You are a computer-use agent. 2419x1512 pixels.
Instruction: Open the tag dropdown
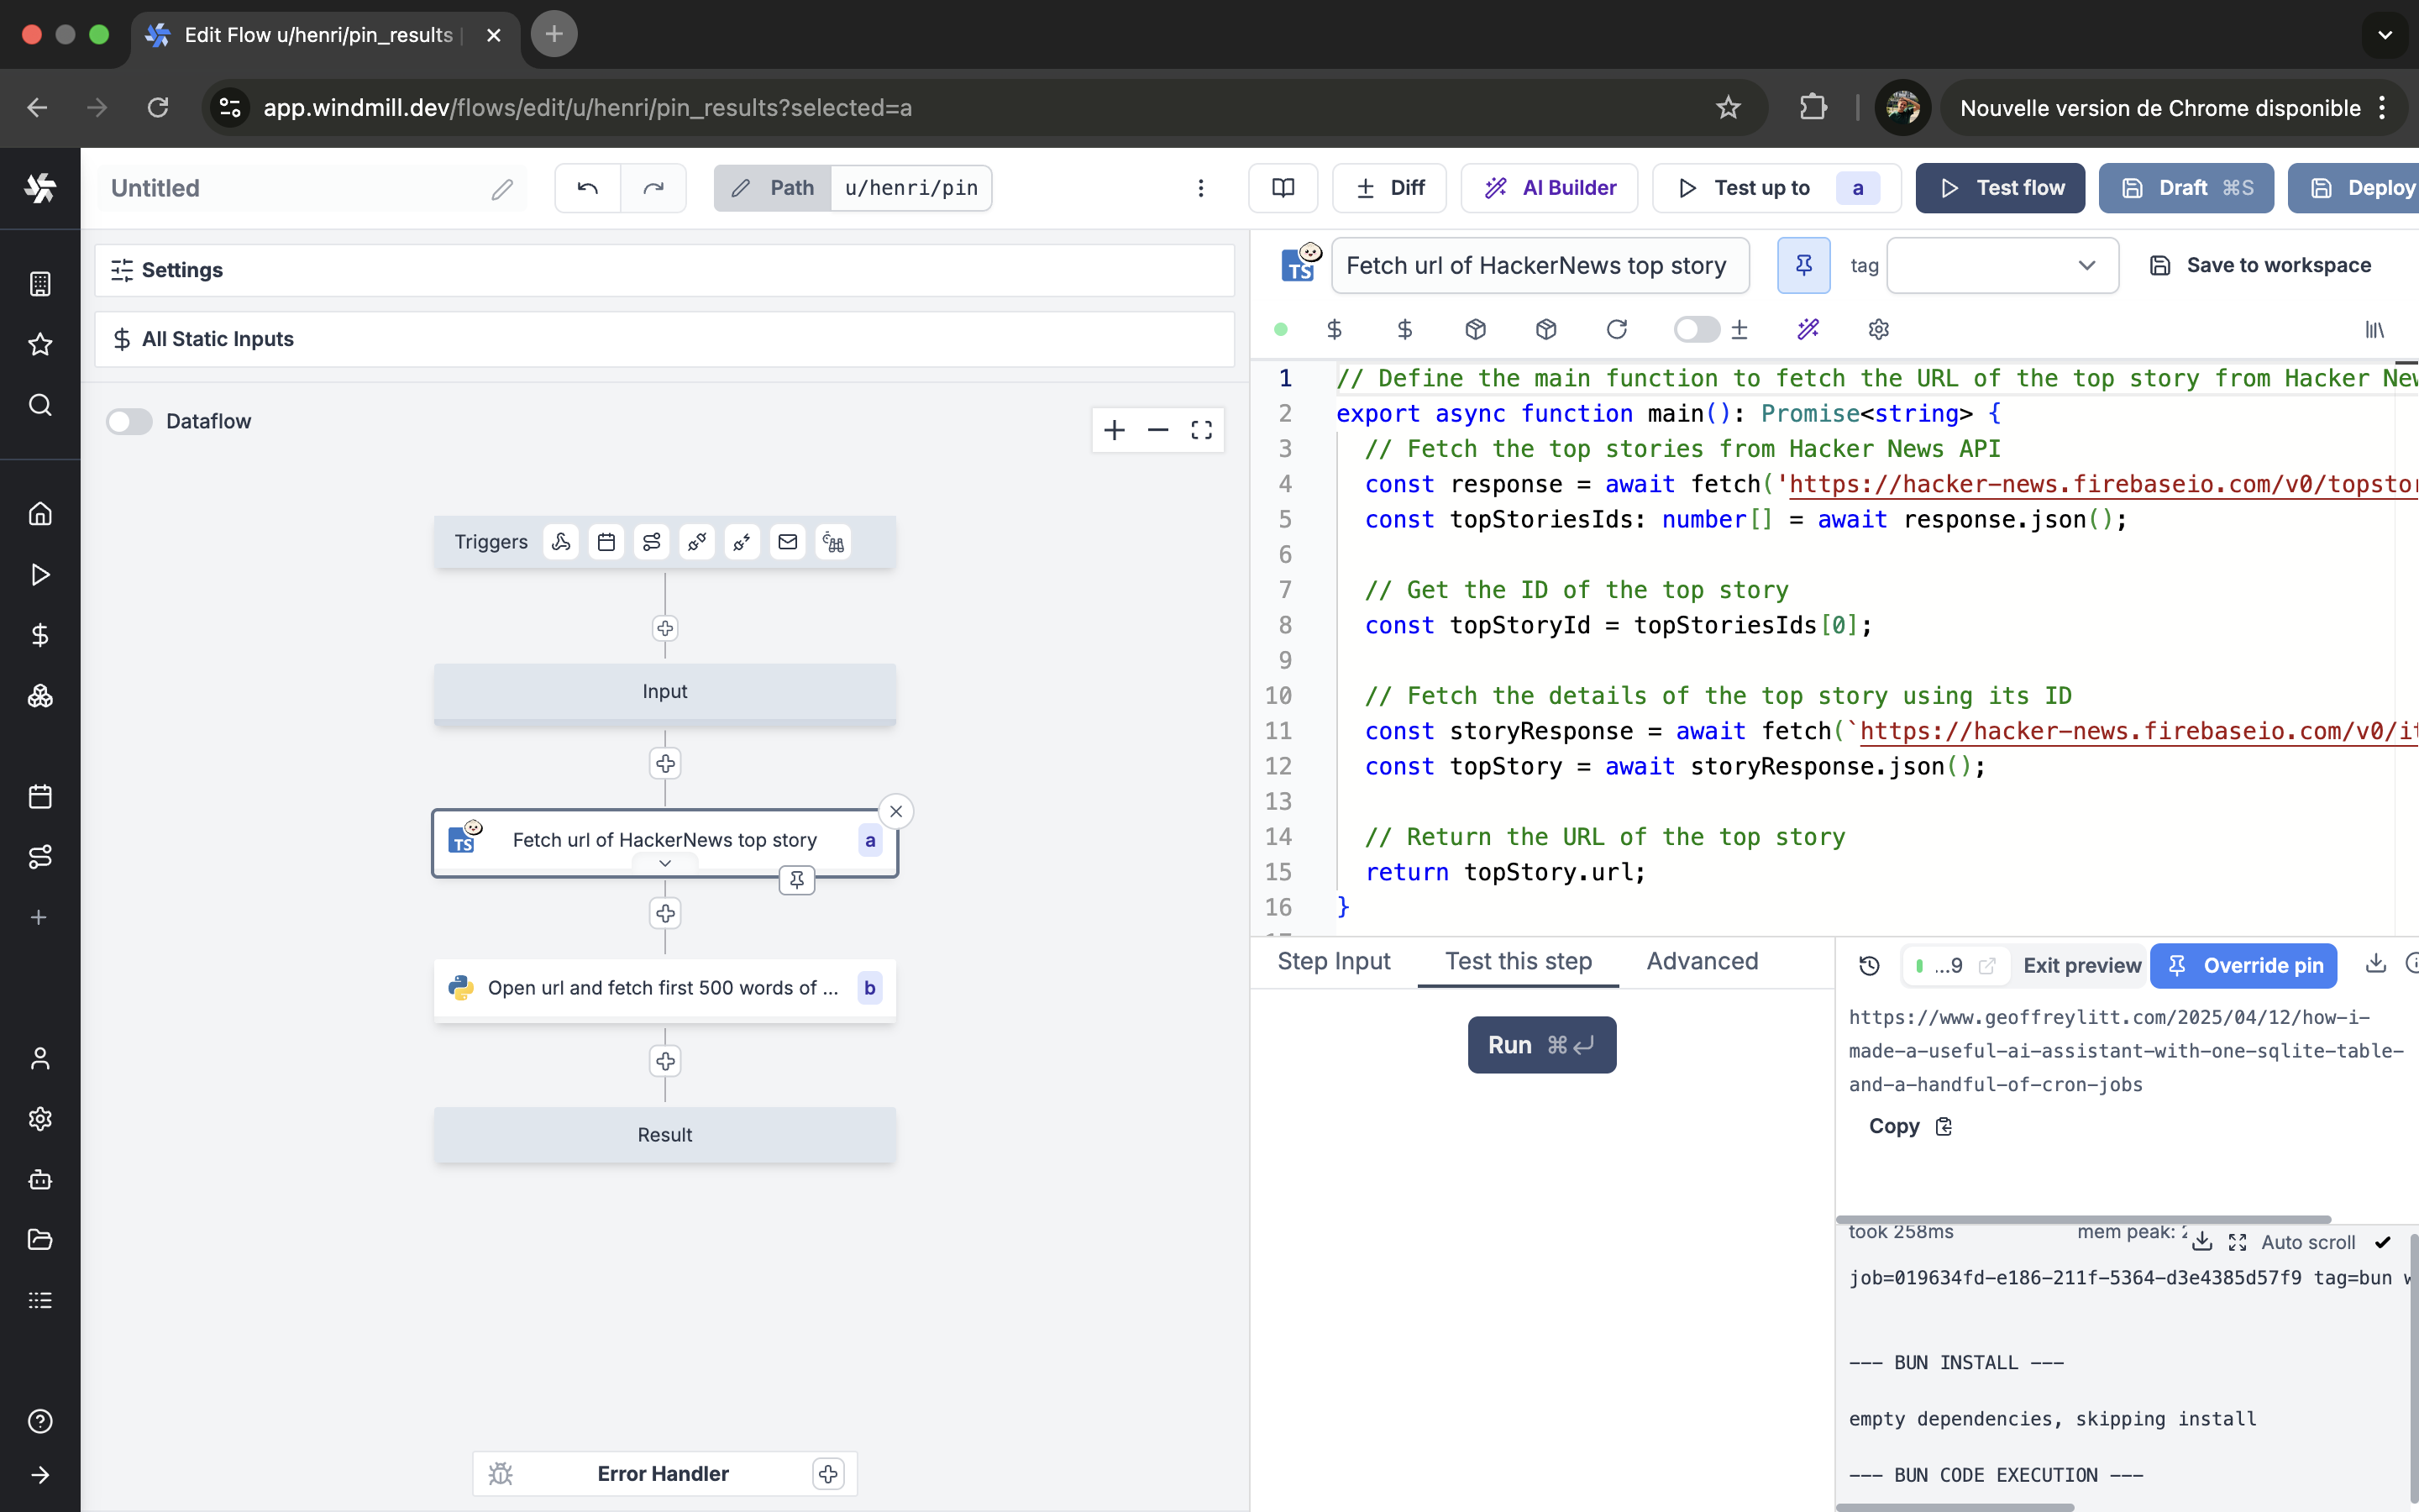coord(2002,265)
